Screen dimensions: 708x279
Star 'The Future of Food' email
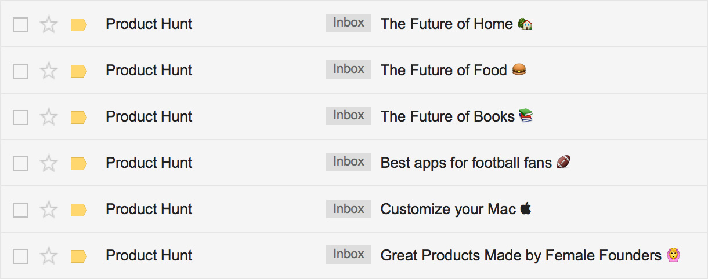(49, 71)
